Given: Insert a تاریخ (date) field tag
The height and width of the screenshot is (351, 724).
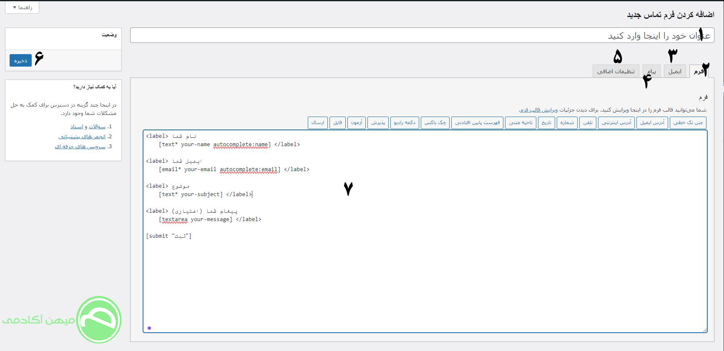Looking at the screenshot, I should [x=546, y=122].
